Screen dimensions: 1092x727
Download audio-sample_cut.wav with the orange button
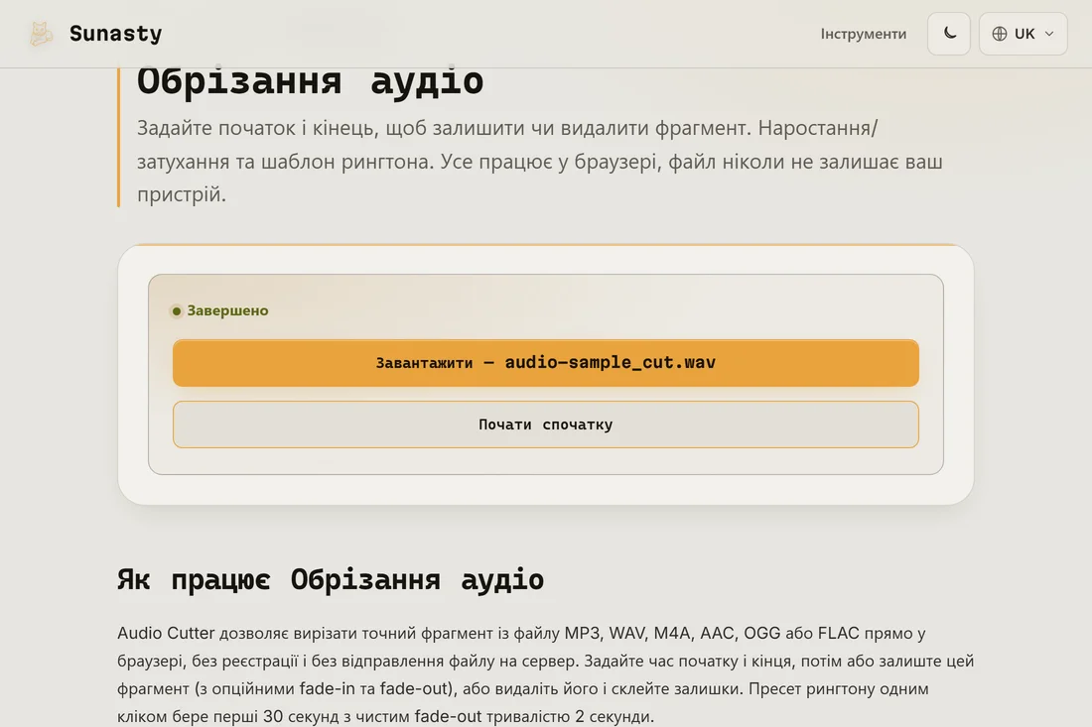pyautogui.click(x=545, y=362)
